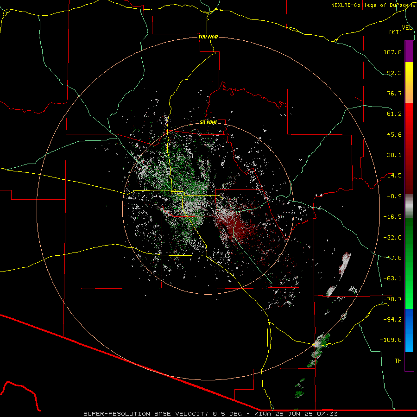Click the -16.5 scale value
The width and height of the screenshot is (417, 417).
tap(392, 217)
